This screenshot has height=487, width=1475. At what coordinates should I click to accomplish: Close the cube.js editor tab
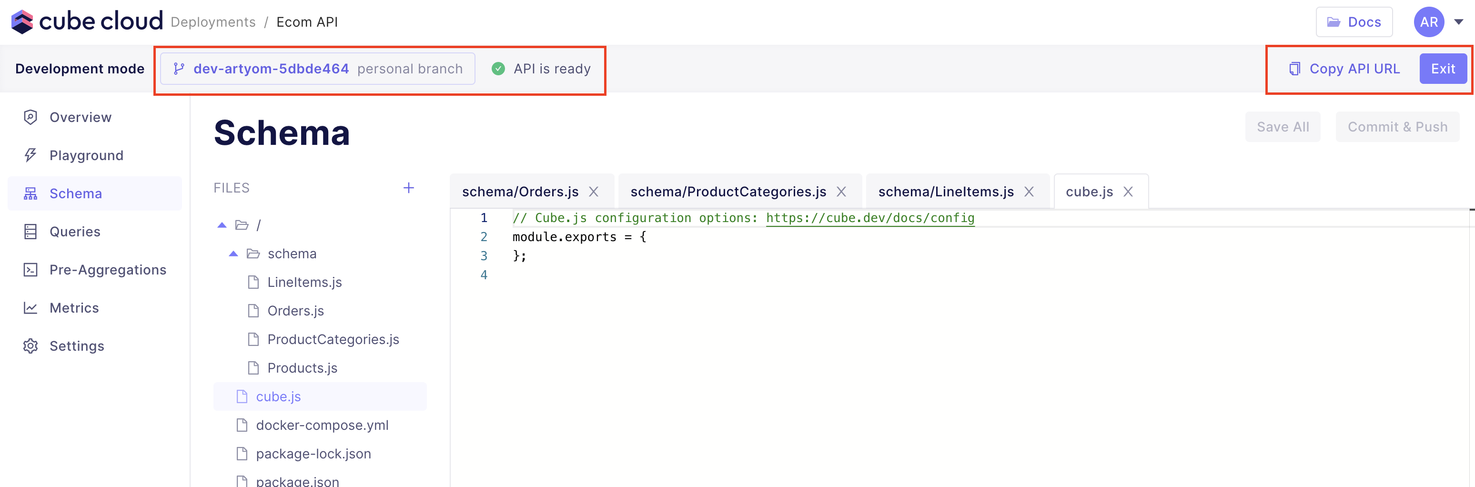(x=1128, y=192)
